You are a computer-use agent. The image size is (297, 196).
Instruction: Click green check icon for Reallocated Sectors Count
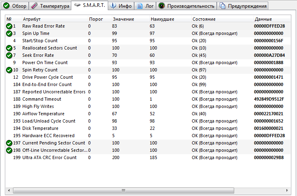[9, 48]
